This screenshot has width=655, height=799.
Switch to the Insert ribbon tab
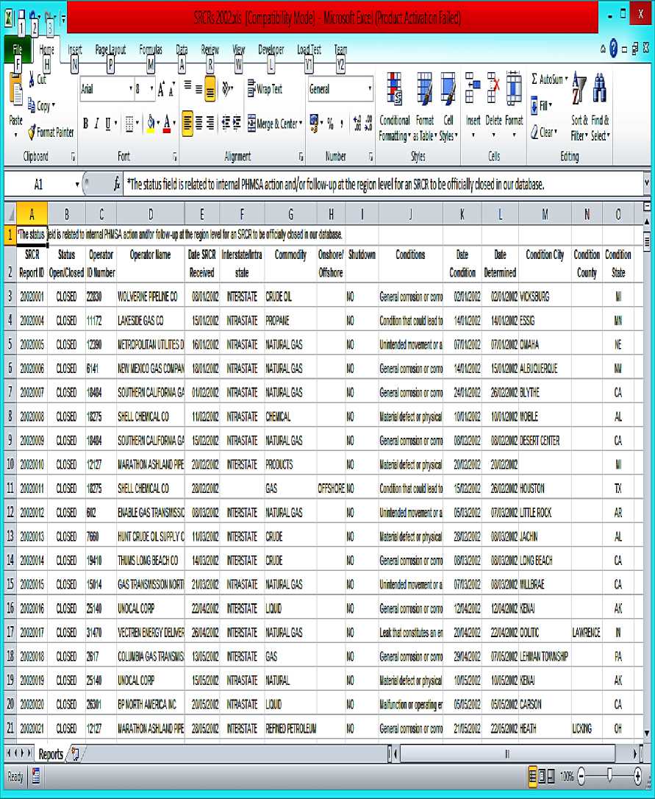click(x=75, y=50)
